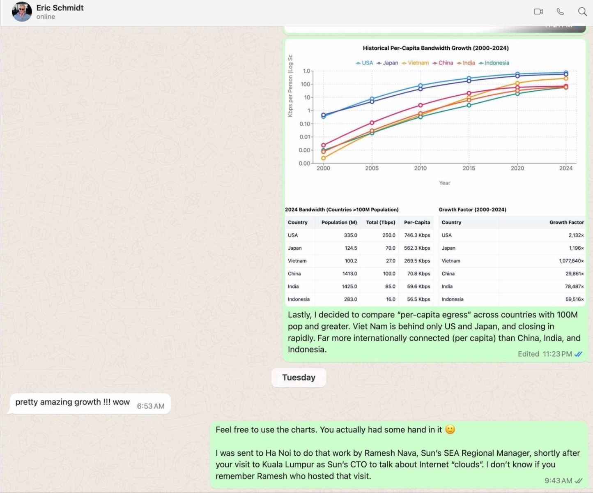This screenshot has height=493, width=593.
Task: Click the Japan growth factor 1,196×
Action: pos(576,248)
